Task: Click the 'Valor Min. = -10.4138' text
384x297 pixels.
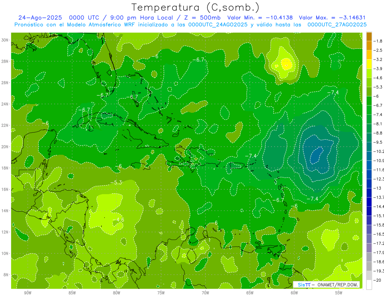Action: [x=260, y=18]
